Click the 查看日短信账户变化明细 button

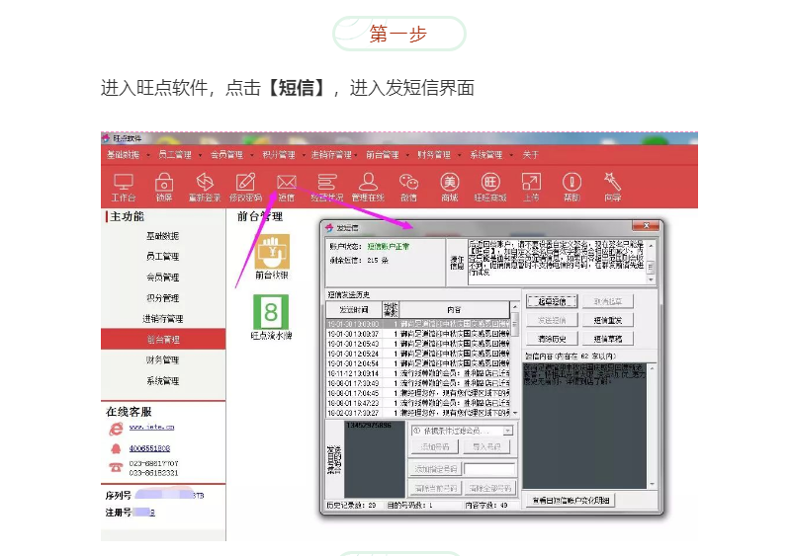tap(571, 501)
